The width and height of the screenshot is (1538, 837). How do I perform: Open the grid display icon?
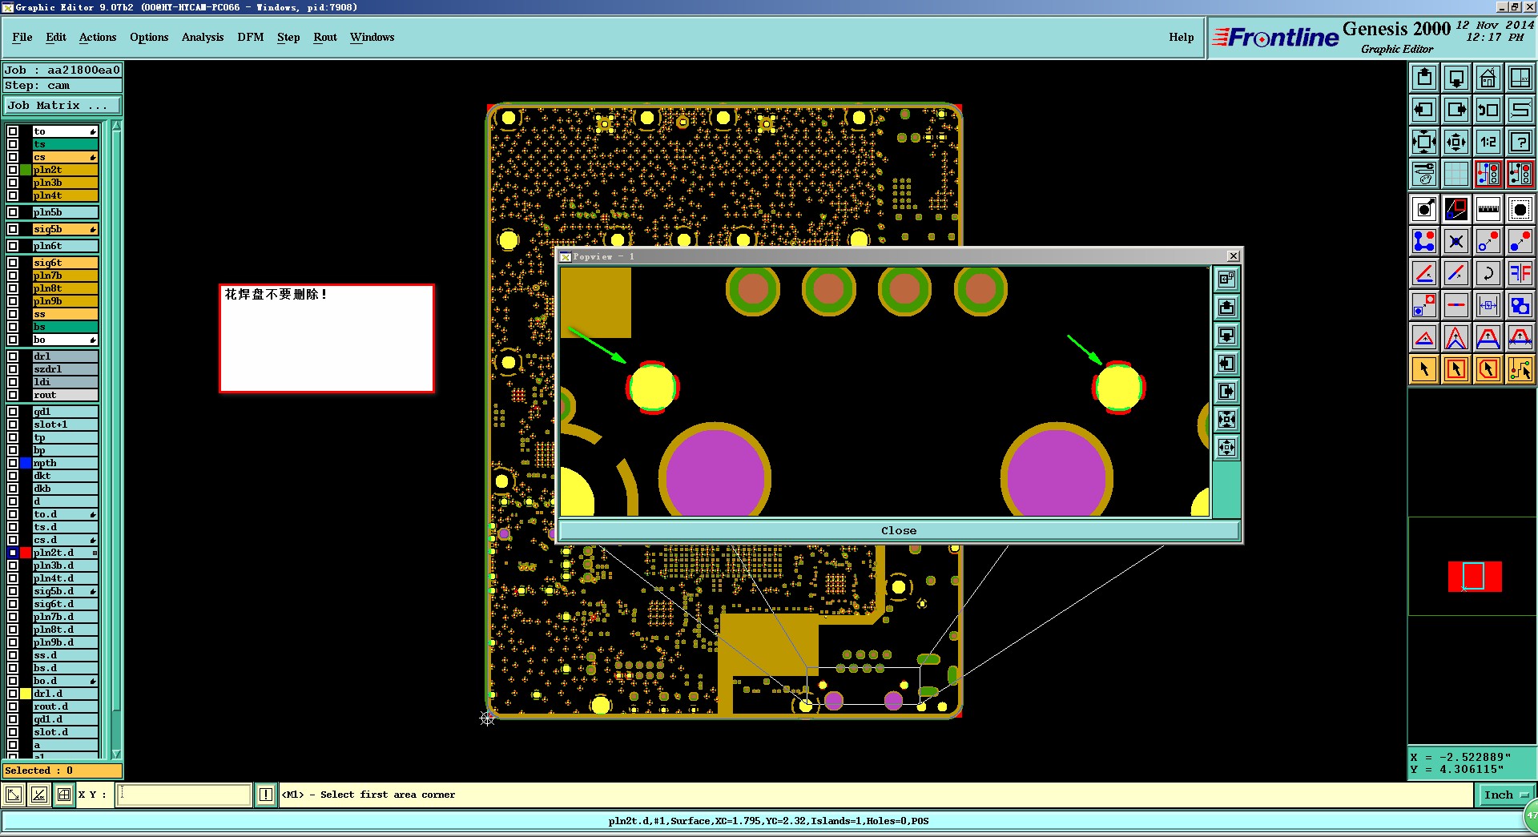(x=1456, y=174)
